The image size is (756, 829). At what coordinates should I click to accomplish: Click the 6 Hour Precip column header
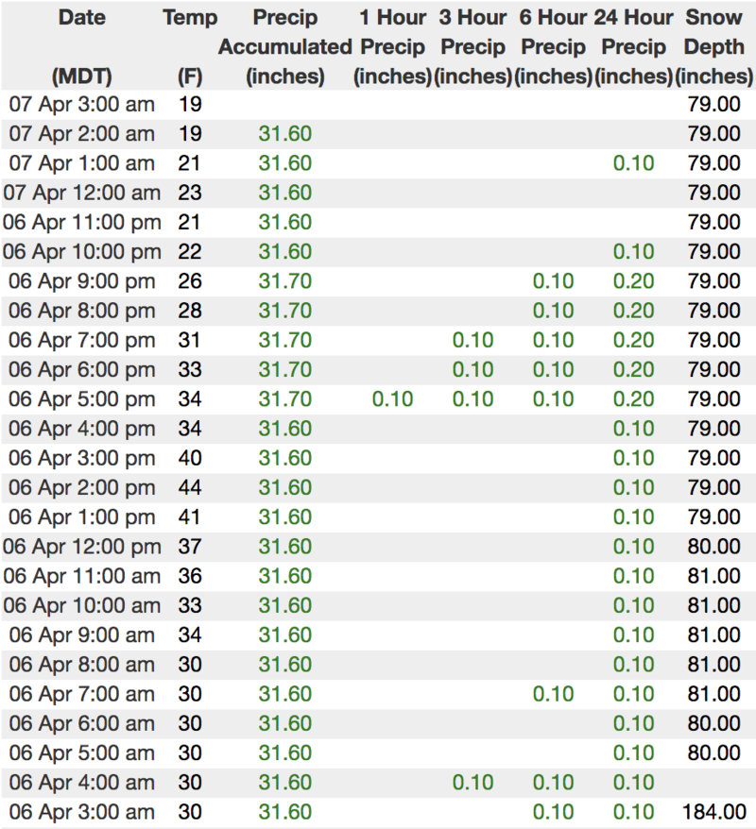coord(553,46)
